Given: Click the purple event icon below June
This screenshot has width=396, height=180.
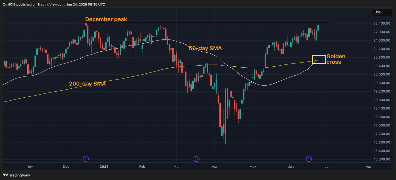Looking at the screenshot, I should [309, 159].
